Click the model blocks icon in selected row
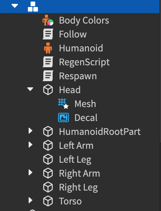The height and width of the screenshot is (211, 161). click(x=33, y=7)
